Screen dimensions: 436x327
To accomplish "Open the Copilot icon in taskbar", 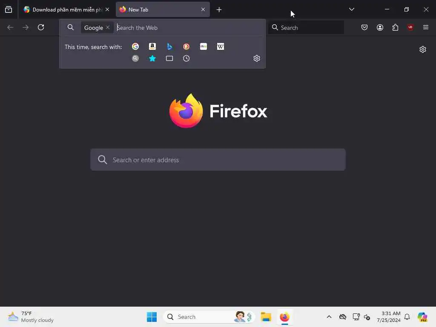I will pos(422,317).
